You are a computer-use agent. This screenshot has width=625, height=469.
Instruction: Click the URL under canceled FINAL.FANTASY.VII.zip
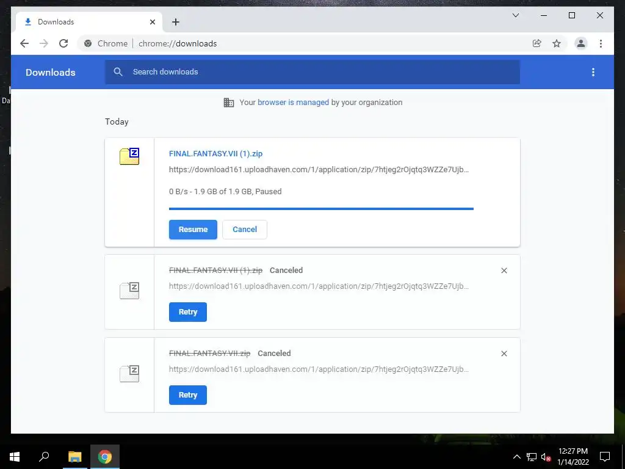[319, 369]
